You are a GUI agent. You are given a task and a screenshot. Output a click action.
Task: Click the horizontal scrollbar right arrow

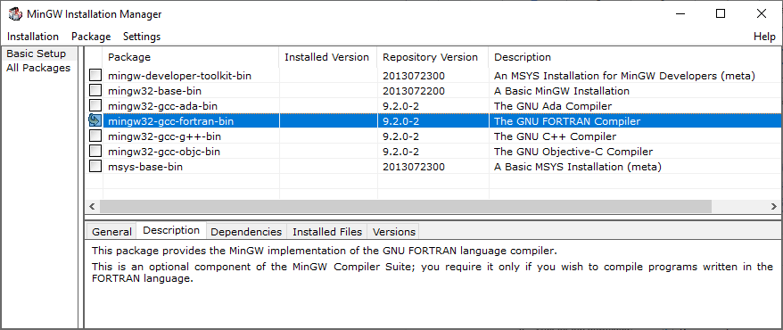pos(773,206)
